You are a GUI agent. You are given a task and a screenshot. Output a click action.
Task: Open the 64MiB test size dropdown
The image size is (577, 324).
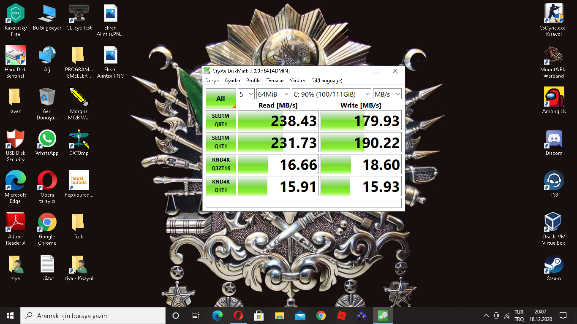tap(273, 94)
